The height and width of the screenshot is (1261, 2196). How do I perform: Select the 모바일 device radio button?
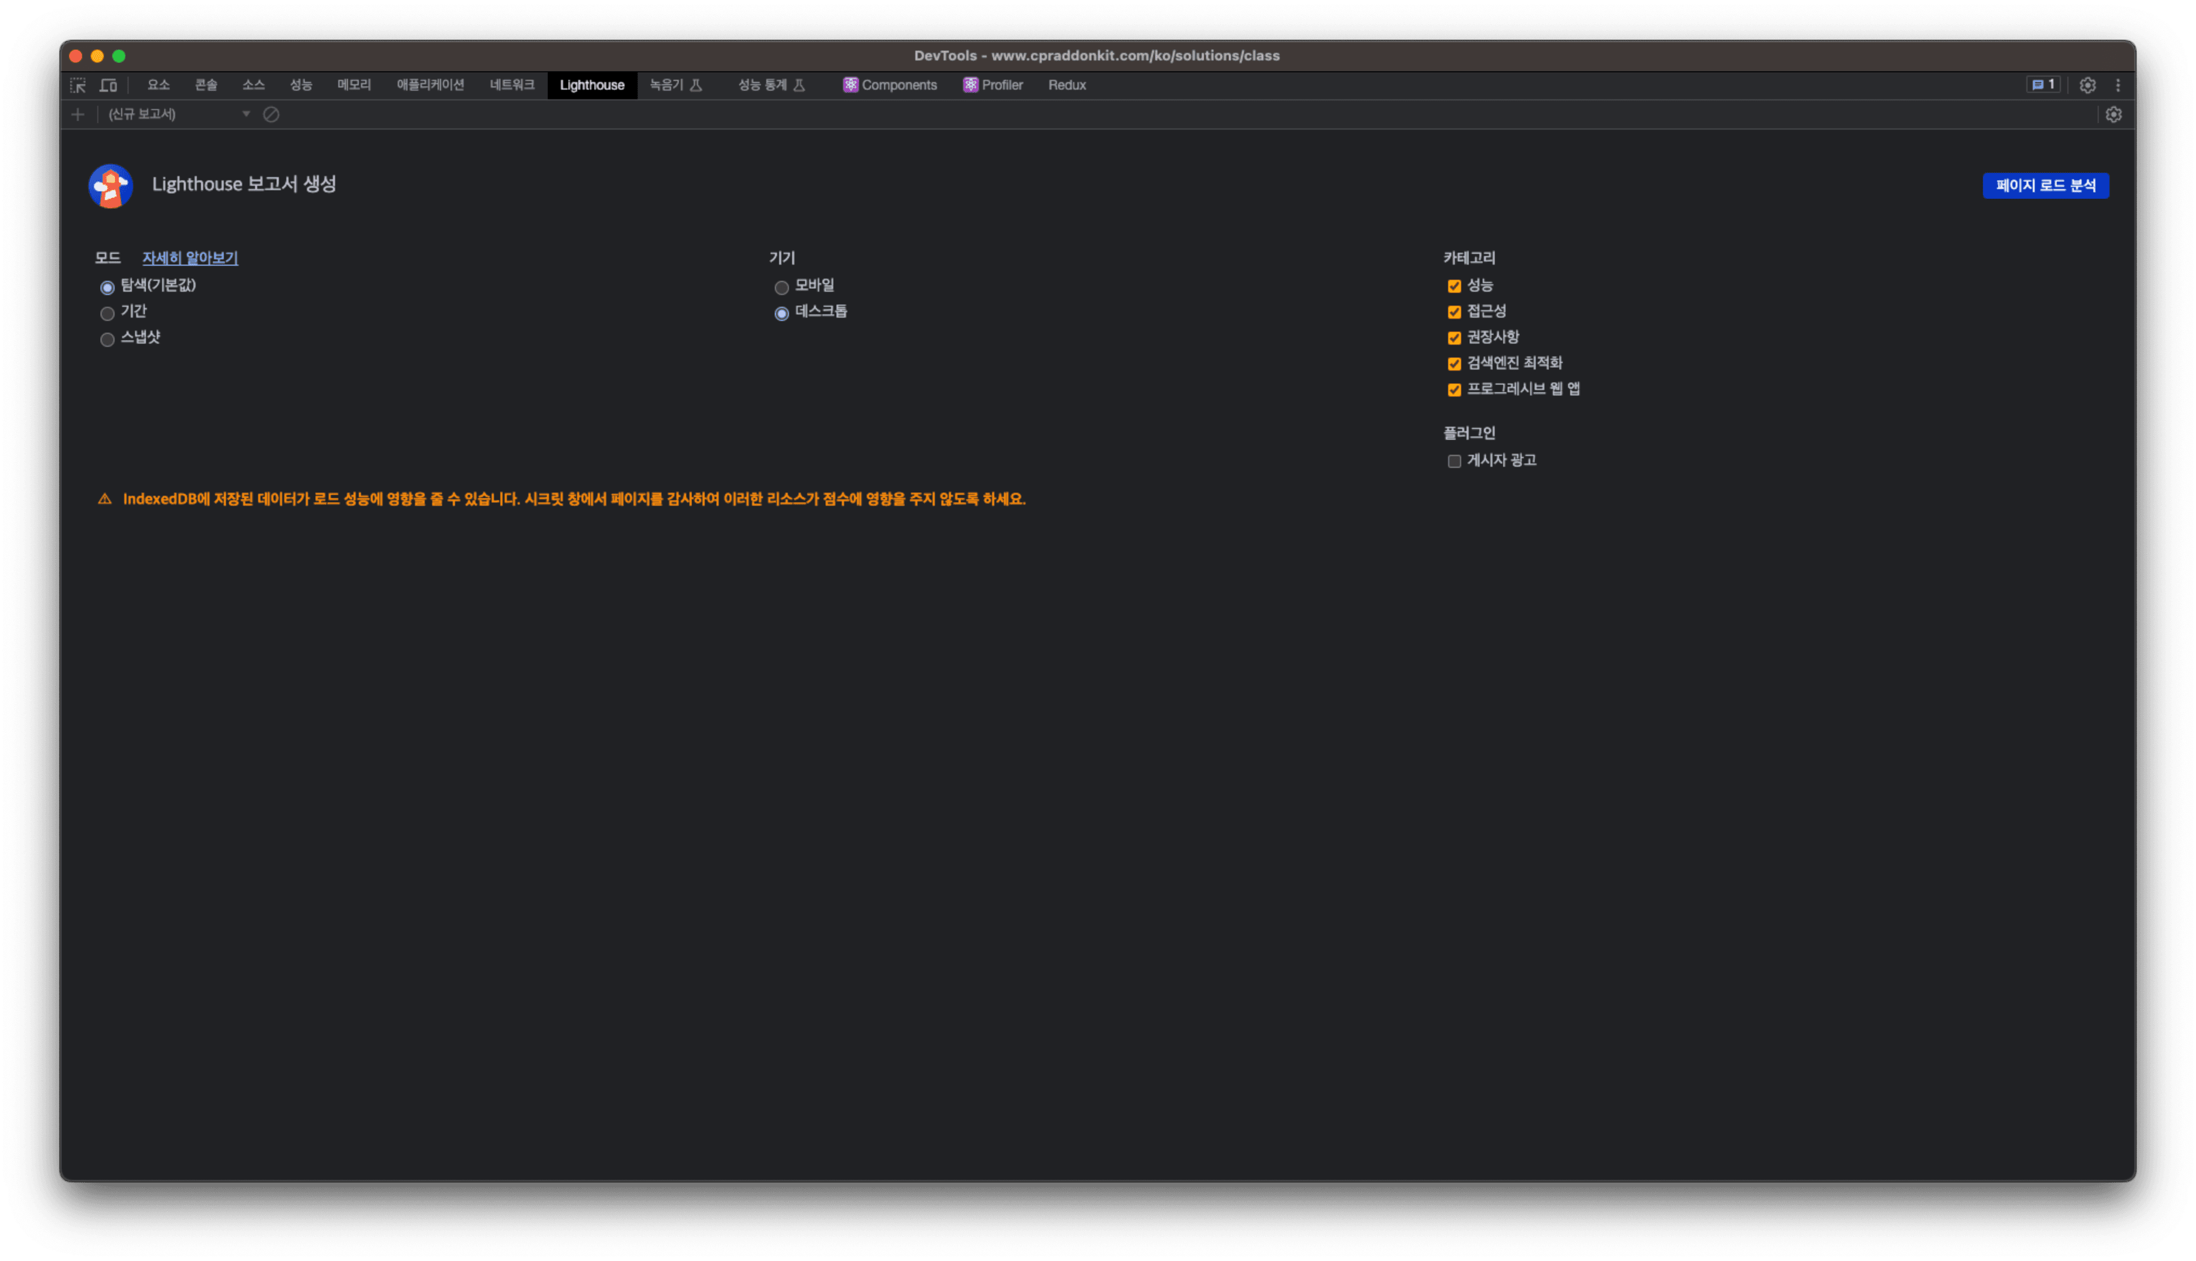[781, 288]
